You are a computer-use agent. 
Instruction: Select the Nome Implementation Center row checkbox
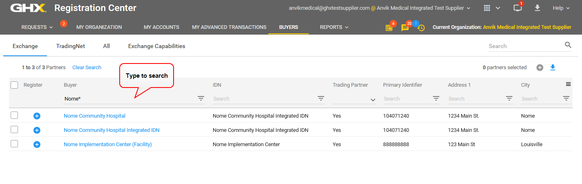(14, 144)
